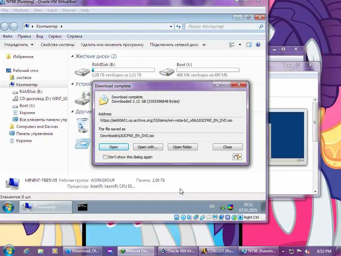The width and height of the screenshot is (341, 256).
Task: Click Close button in Download complete dialog
Action: (x=228, y=147)
